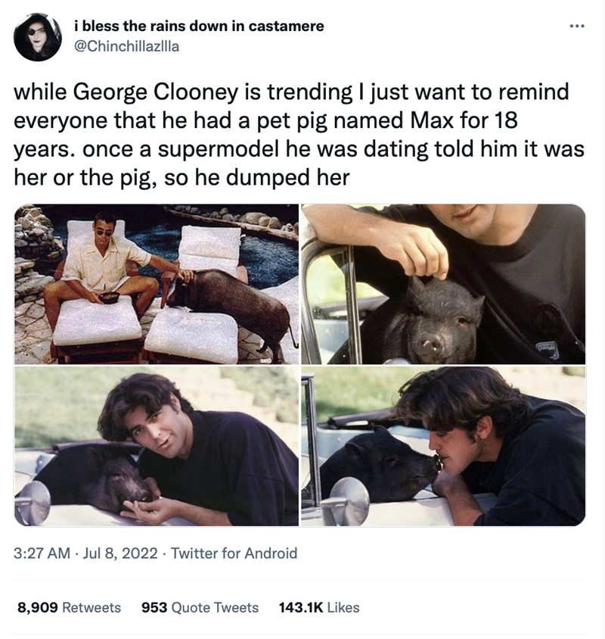Image resolution: width=605 pixels, height=639 pixels.
Task: Click the '3:27 AM' timestamp
Action: click(x=40, y=553)
